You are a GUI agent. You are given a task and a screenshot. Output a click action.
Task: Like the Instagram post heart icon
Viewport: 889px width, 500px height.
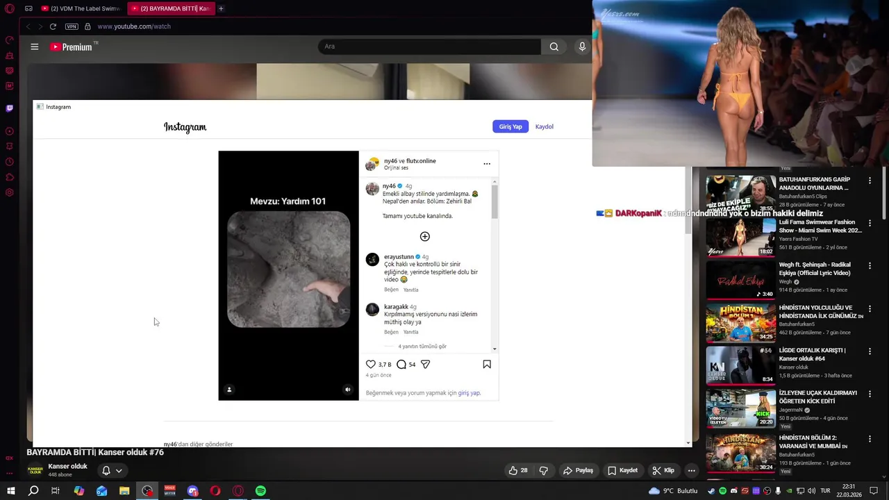371,364
